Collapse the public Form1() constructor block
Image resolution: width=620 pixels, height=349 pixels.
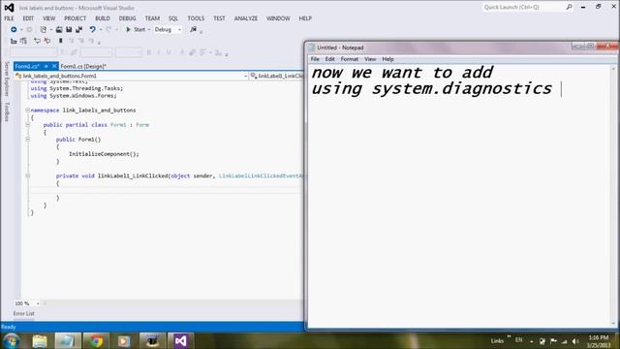point(27,140)
